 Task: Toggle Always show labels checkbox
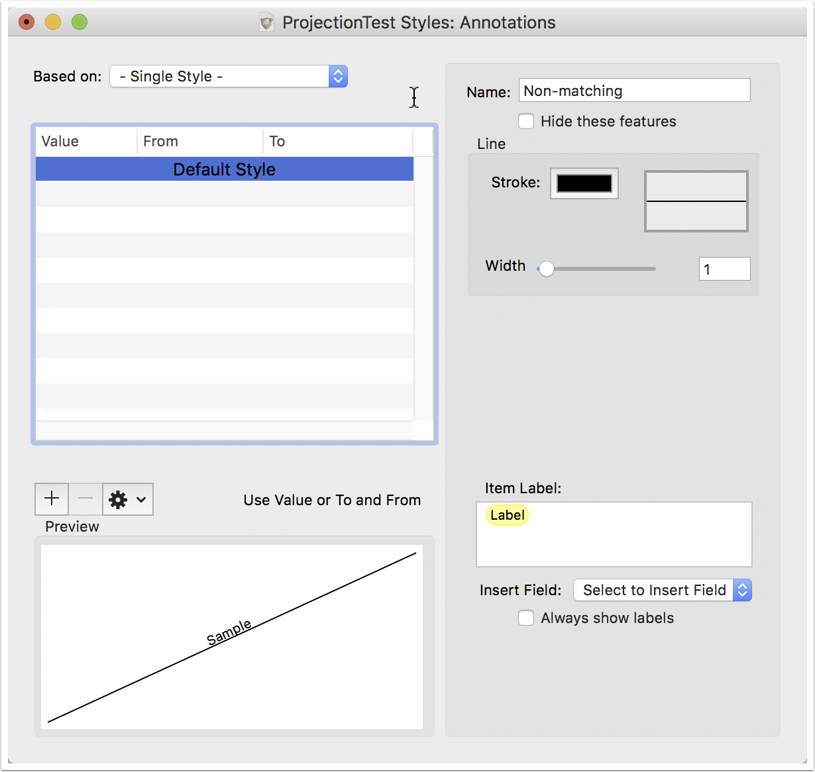[x=526, y=618]
